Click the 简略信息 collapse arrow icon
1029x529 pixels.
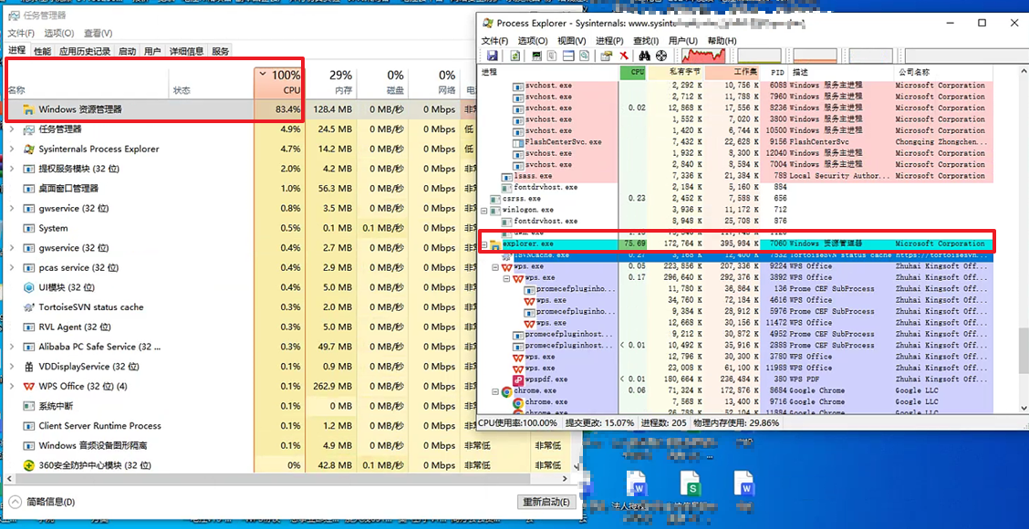(16, 502)
